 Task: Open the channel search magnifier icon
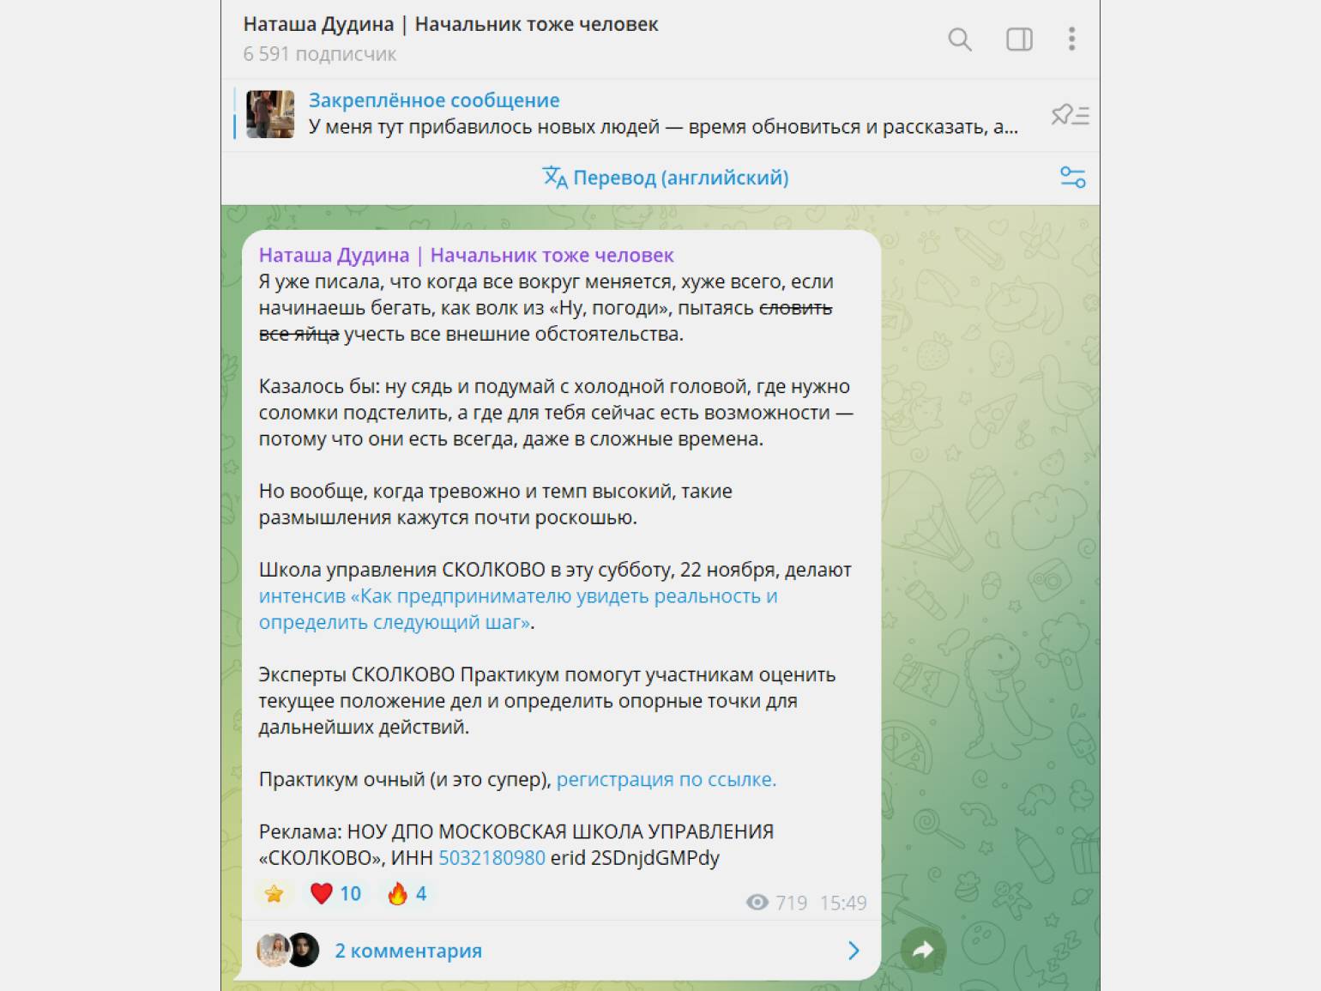(960, 39)
